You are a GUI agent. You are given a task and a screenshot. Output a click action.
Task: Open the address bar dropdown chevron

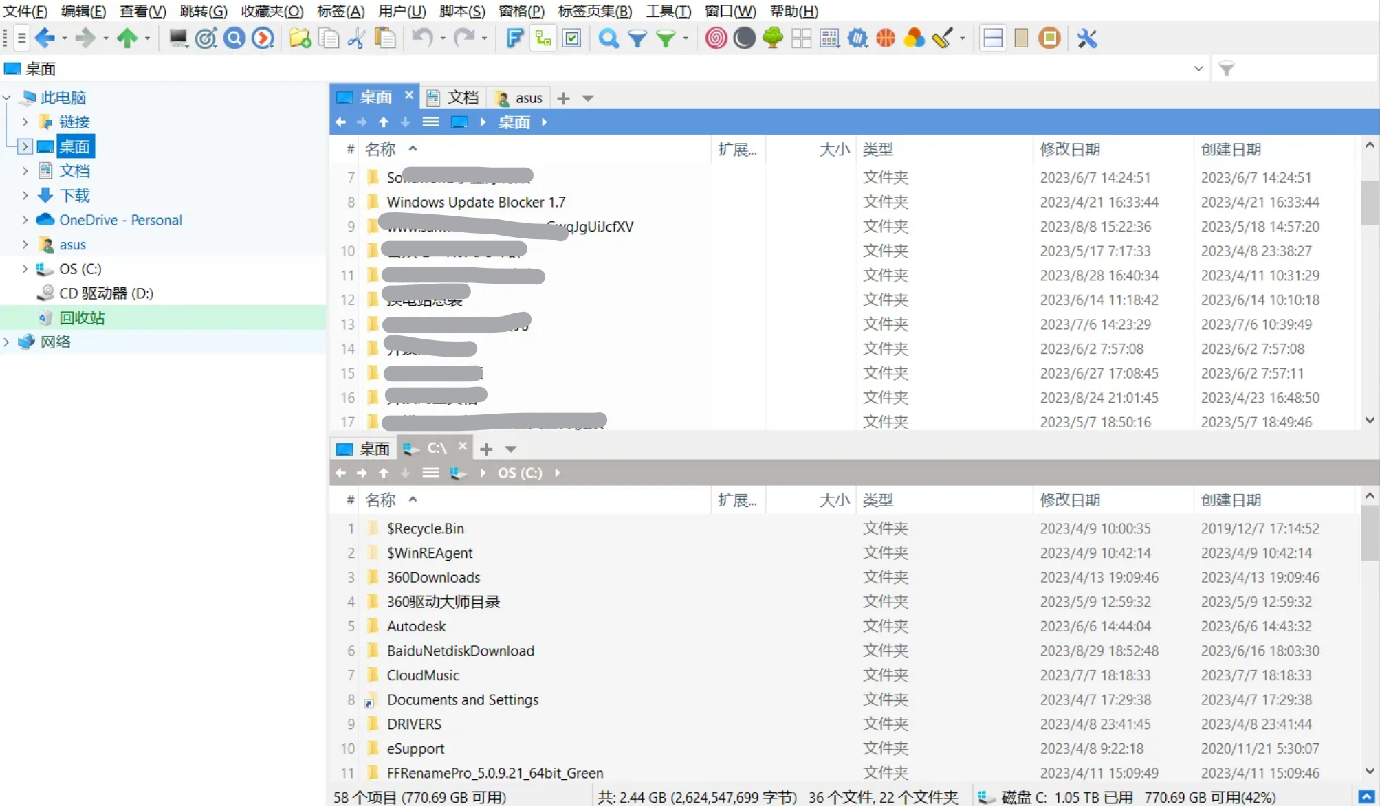(1199, 68)
